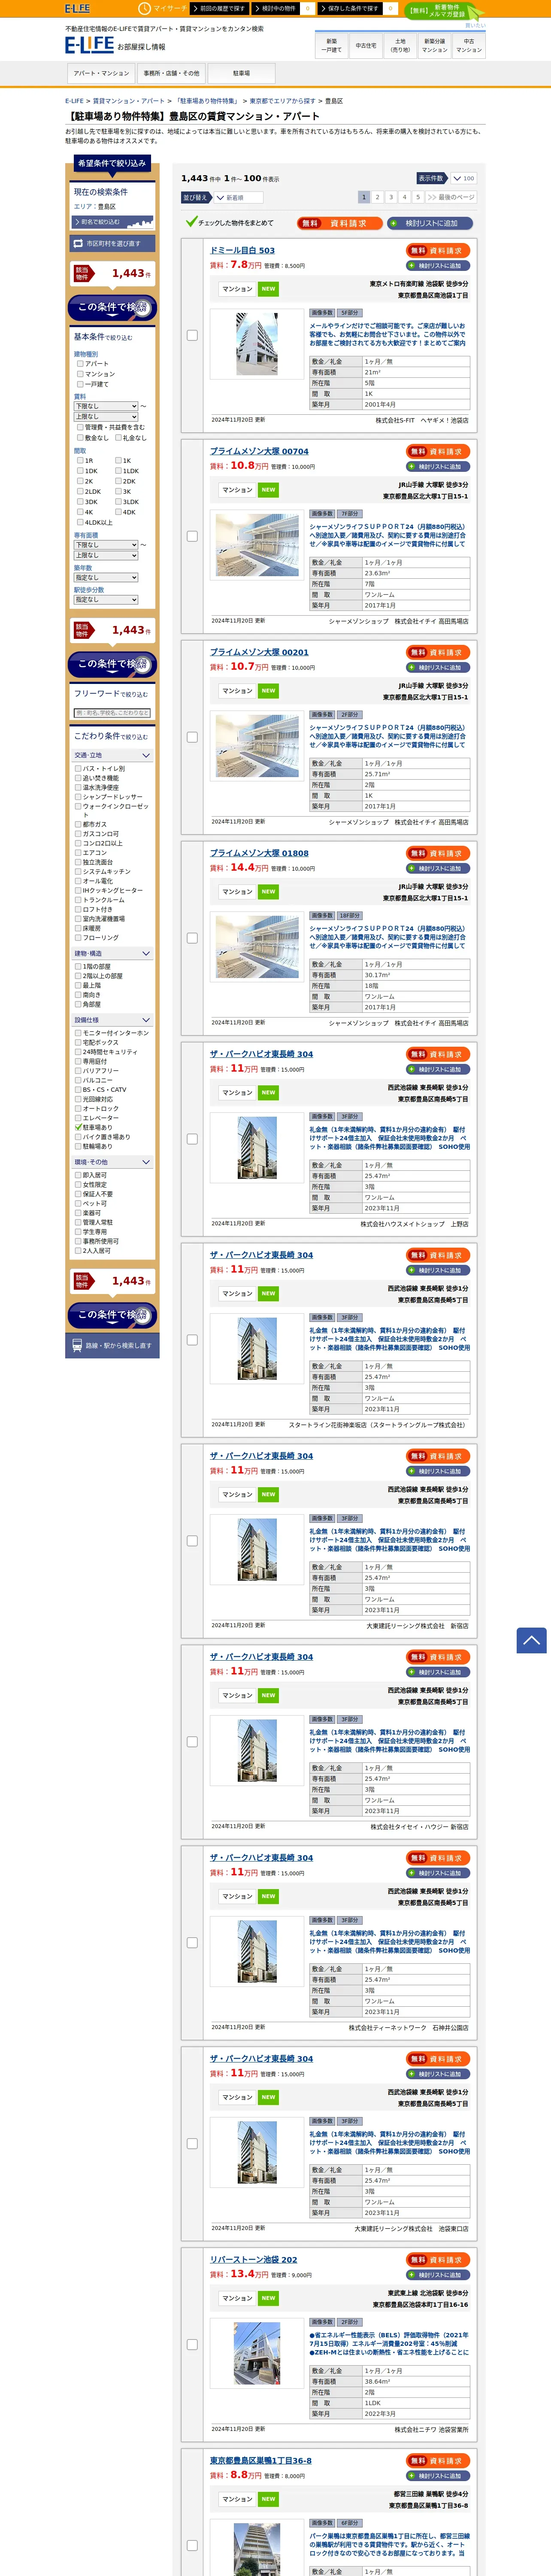Switch to アパート・マンション tab
This screenshot has width=551, height=2576.
pos(101,73)
